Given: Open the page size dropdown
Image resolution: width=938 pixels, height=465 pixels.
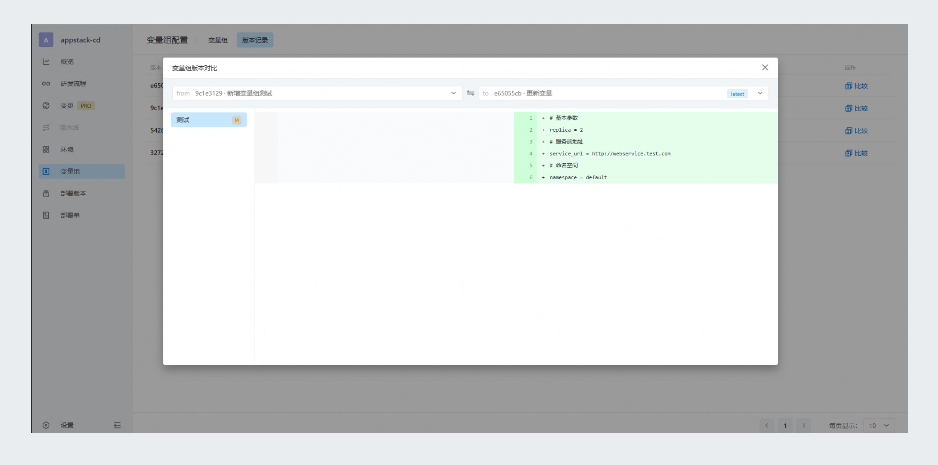Looking at the screenshot, I should click(879, 425).
